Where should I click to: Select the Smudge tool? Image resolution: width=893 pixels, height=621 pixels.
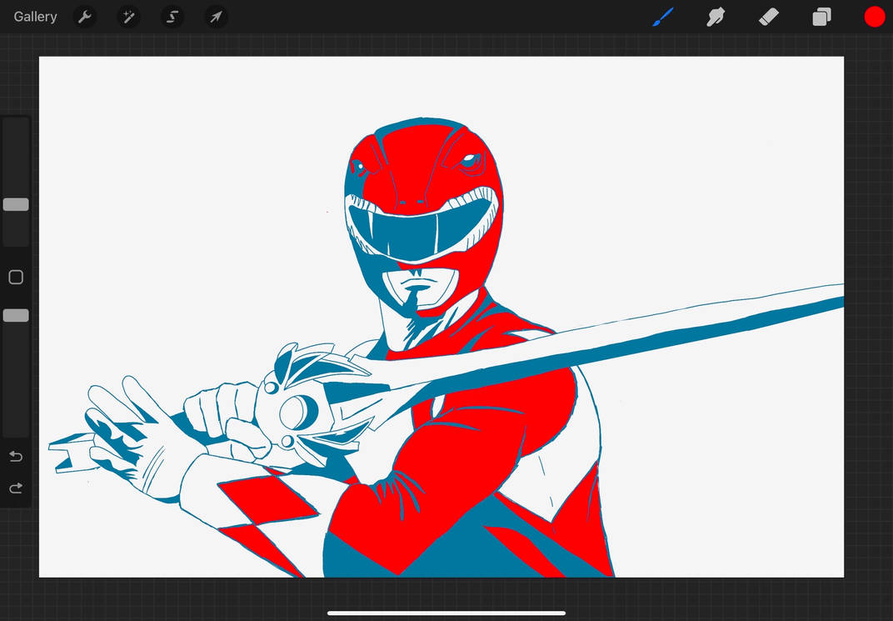tap(716, 18)
